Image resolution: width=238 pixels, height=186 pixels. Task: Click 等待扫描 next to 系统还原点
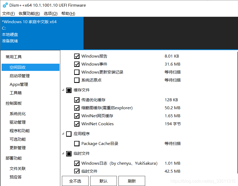click(173, 80)
